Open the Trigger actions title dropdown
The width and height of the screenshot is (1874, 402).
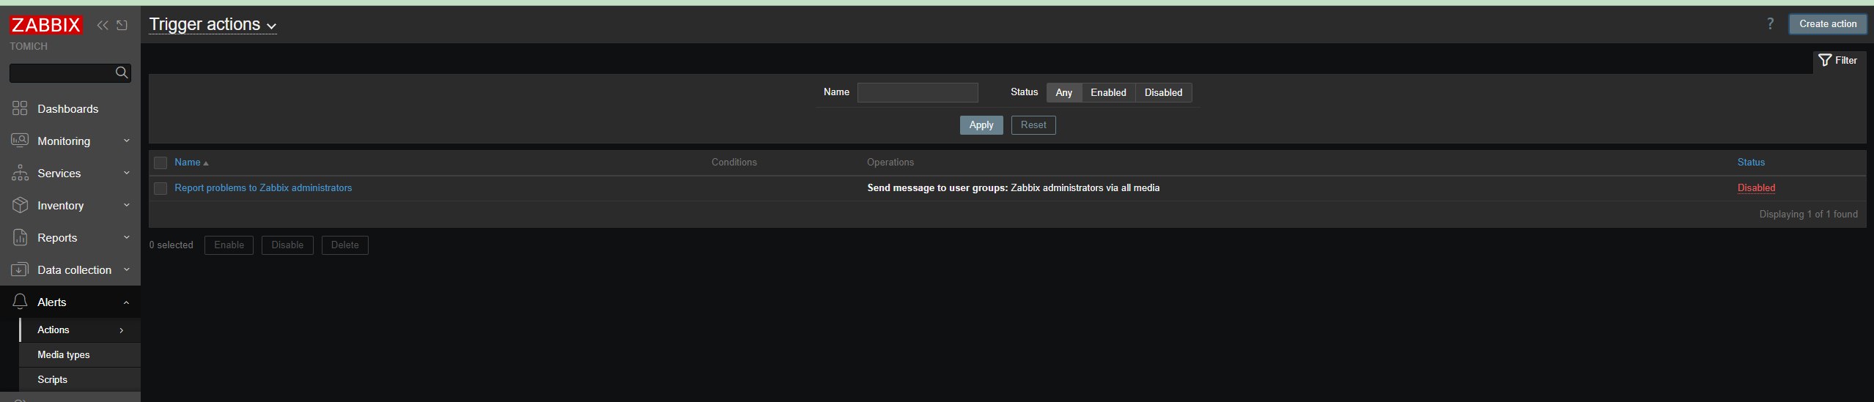[213, 25]
